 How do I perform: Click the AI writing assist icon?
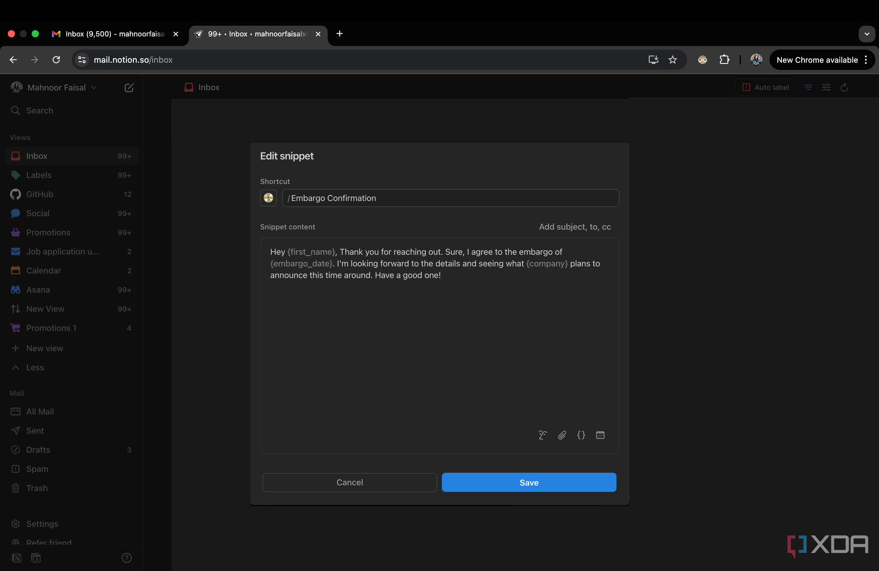click(x=543, y=435)
